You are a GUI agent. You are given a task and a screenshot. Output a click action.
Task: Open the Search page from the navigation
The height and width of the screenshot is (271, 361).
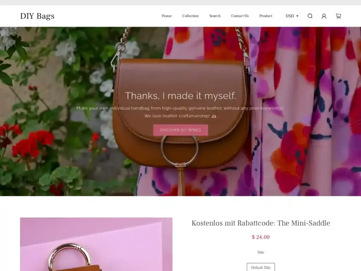coord(215,16)
